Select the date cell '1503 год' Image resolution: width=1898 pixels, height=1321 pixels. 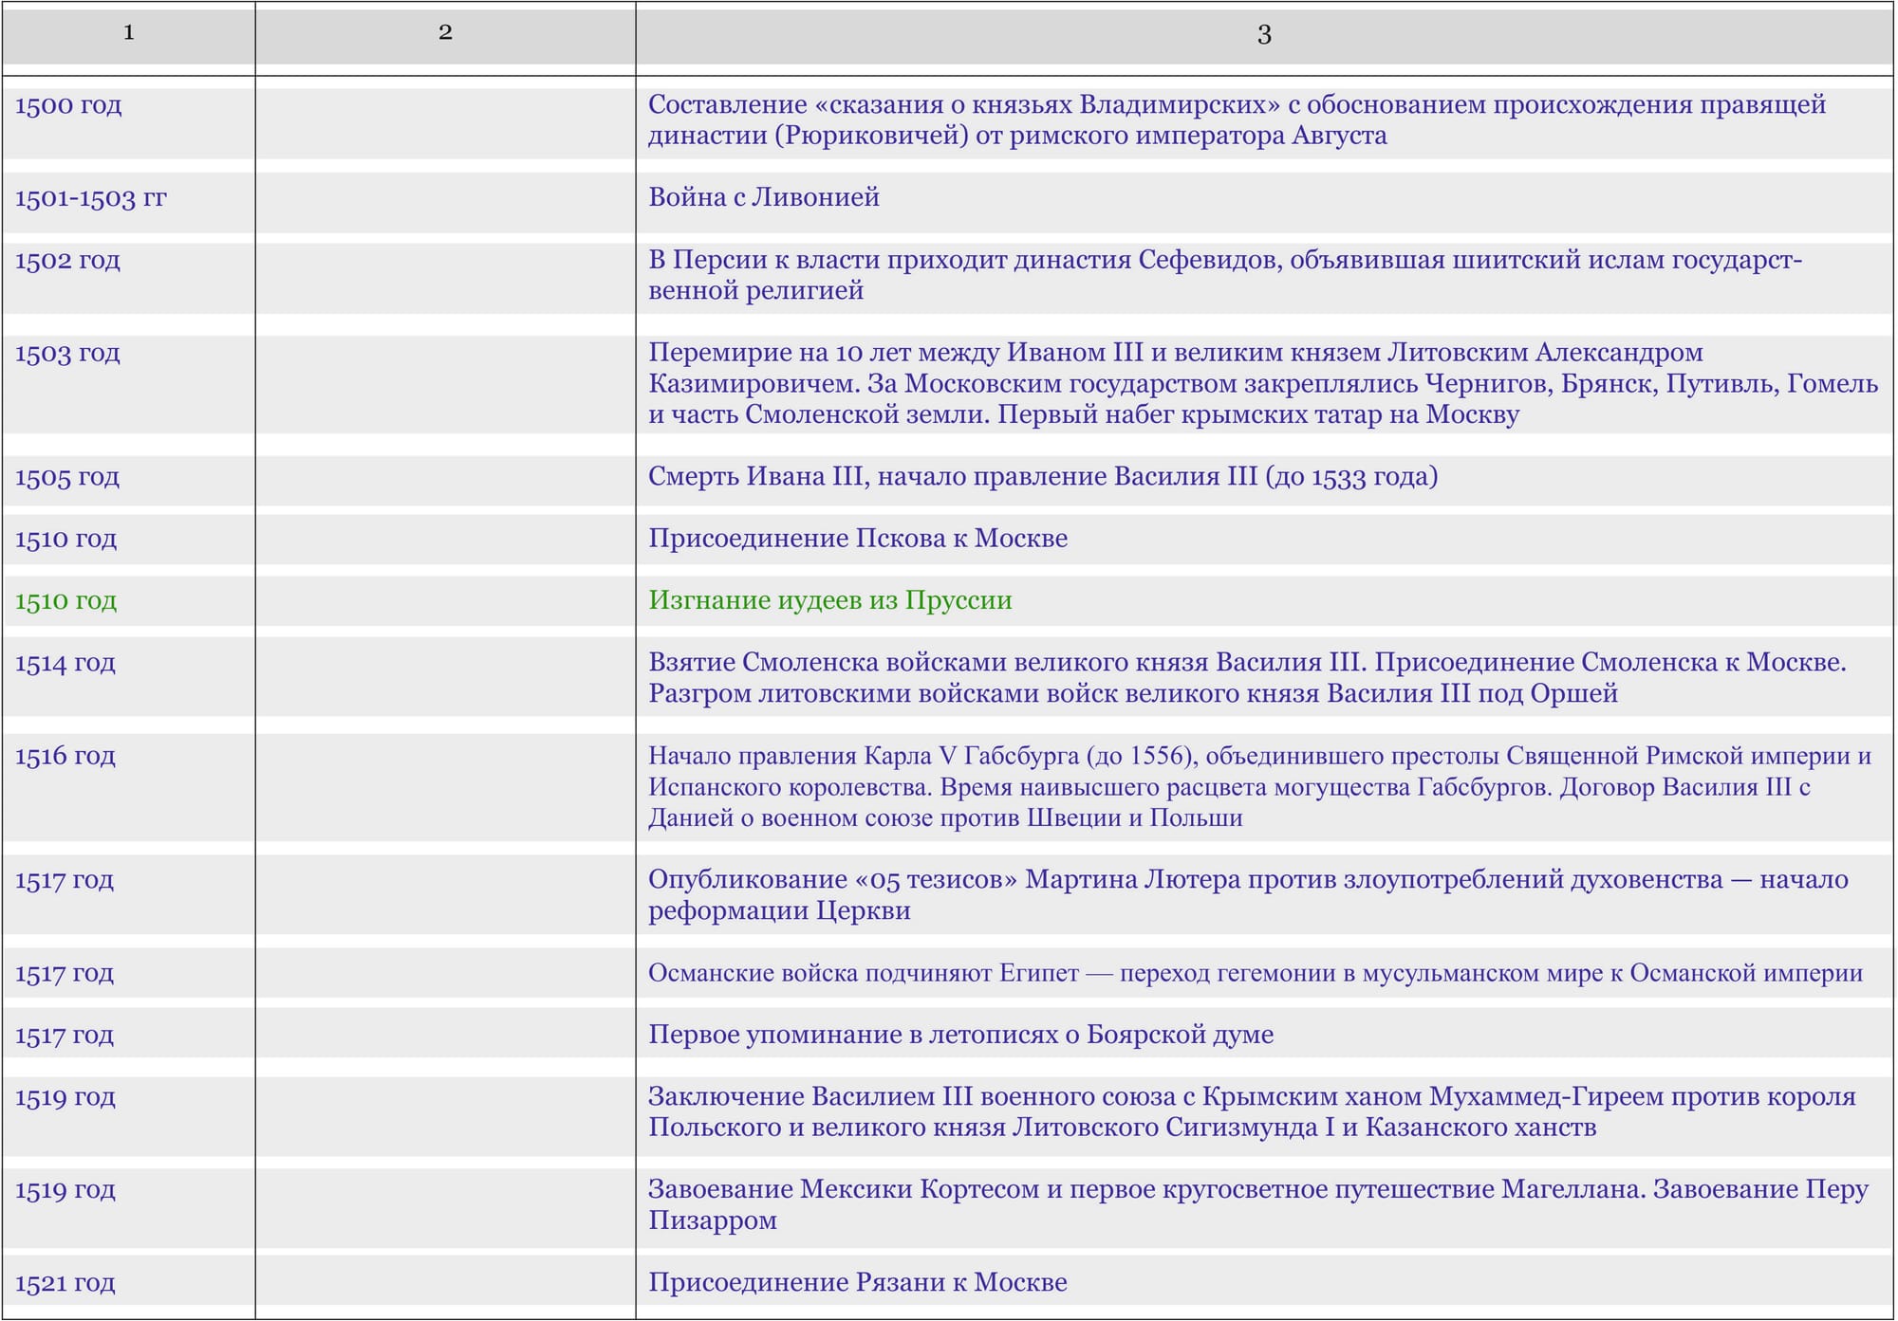[67, 354]
